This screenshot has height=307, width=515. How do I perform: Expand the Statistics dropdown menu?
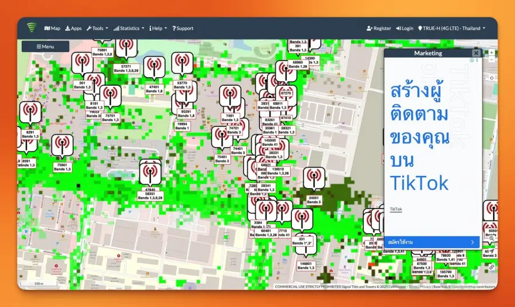129,28
